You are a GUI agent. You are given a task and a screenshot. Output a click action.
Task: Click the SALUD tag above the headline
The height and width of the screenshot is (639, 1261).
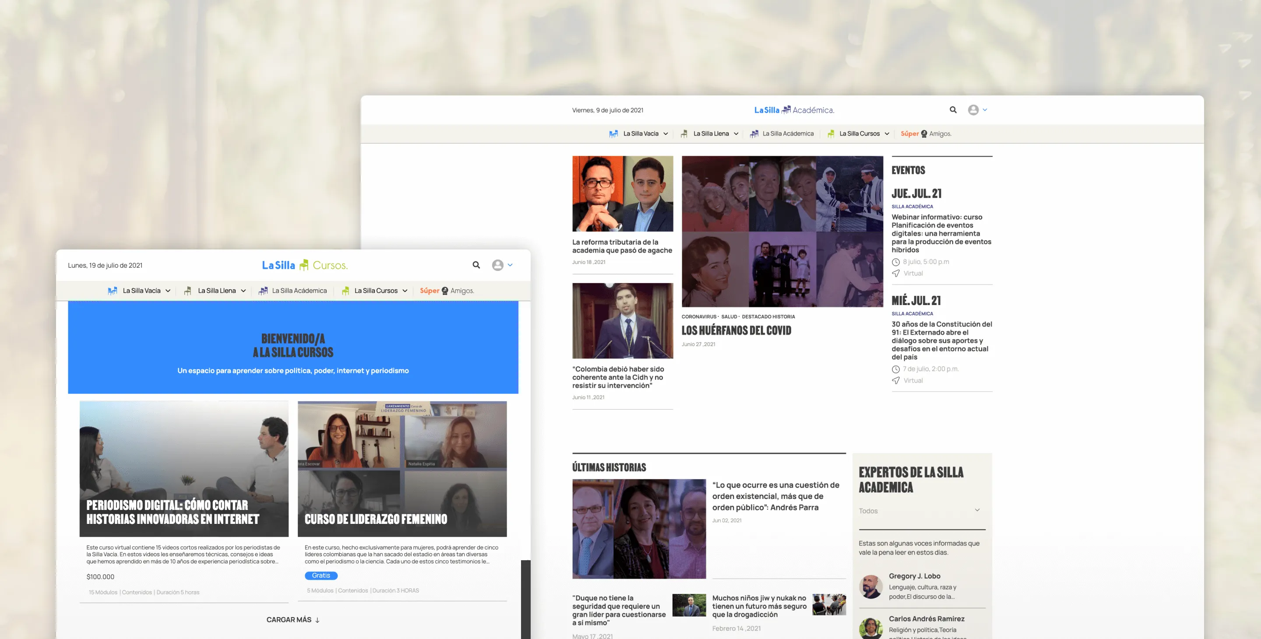729,317
